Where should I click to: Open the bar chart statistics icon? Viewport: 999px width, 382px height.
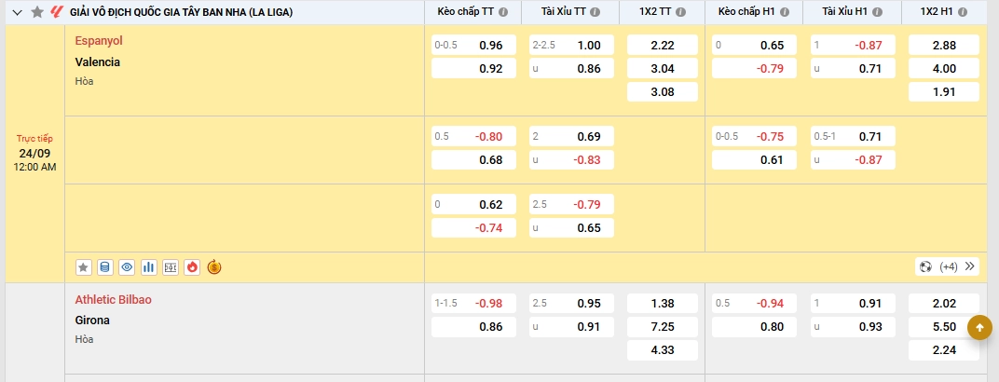[x=148, y=267]
